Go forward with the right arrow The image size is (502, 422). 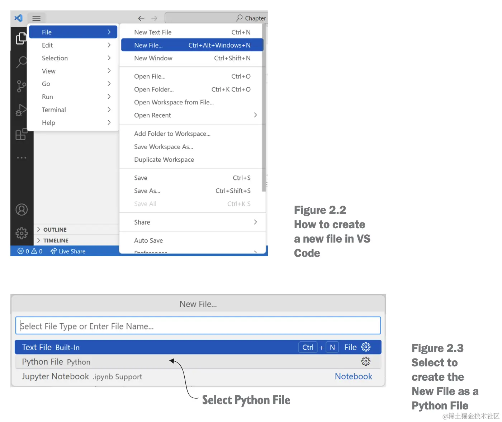(x=154, y=18)
